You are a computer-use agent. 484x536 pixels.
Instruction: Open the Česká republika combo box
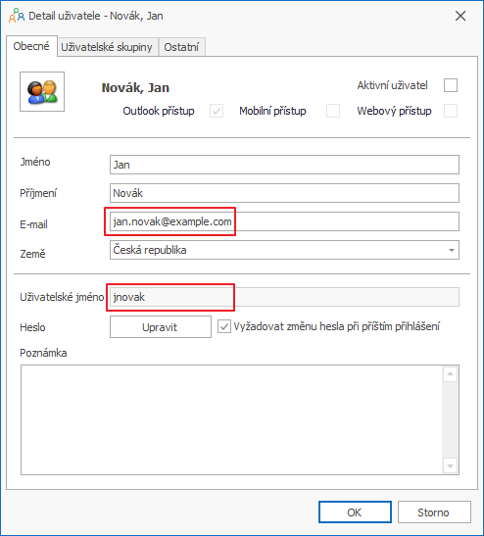(x=284, y=250)
